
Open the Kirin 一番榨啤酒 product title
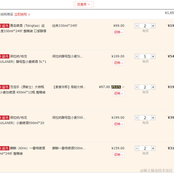click(23, 151)
